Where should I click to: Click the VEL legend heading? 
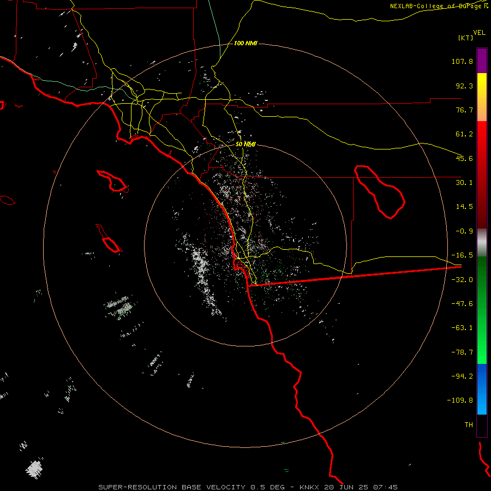[x=479, y=33]
